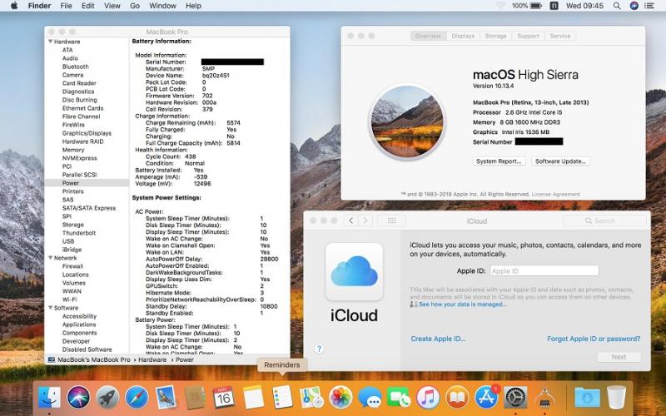The height and width of the screenshot is (416, 666).
Task: Launch Siri from the Dock
Action: 78,398
